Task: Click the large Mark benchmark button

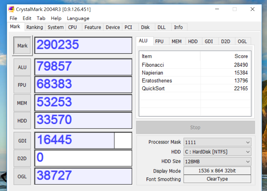Action: tap(22, 46)
